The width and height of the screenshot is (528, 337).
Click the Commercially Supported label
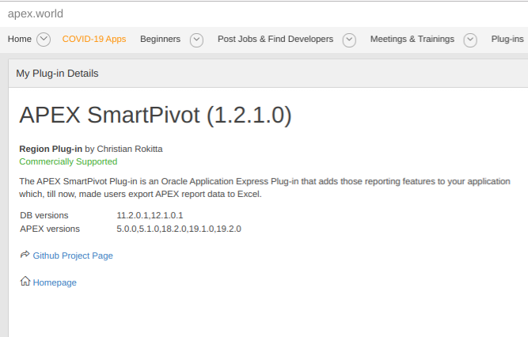click(x=68, y=161)
